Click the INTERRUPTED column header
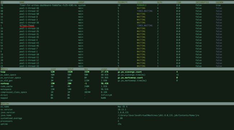The height and width of the screenshot is (130, 234). point(202,3)
